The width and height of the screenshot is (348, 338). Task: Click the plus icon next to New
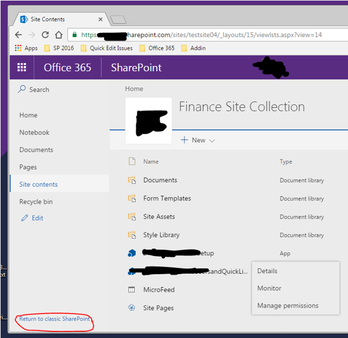pyautogui.click(x=184, y=140)
